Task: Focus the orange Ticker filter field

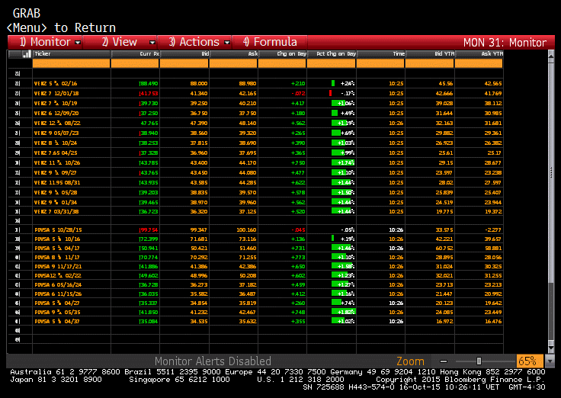Action: click(71, 64)
